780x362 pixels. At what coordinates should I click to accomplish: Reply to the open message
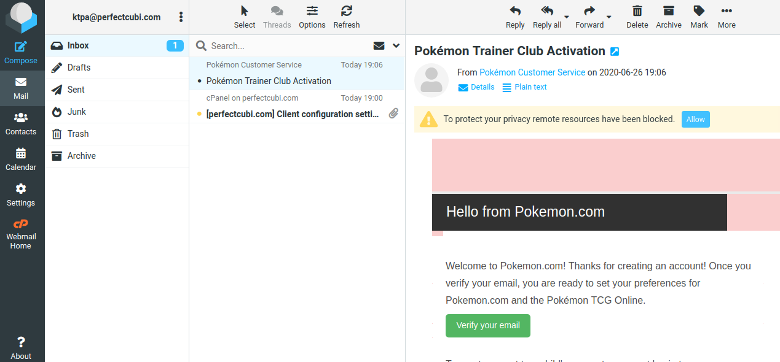[x=515, y=17]
